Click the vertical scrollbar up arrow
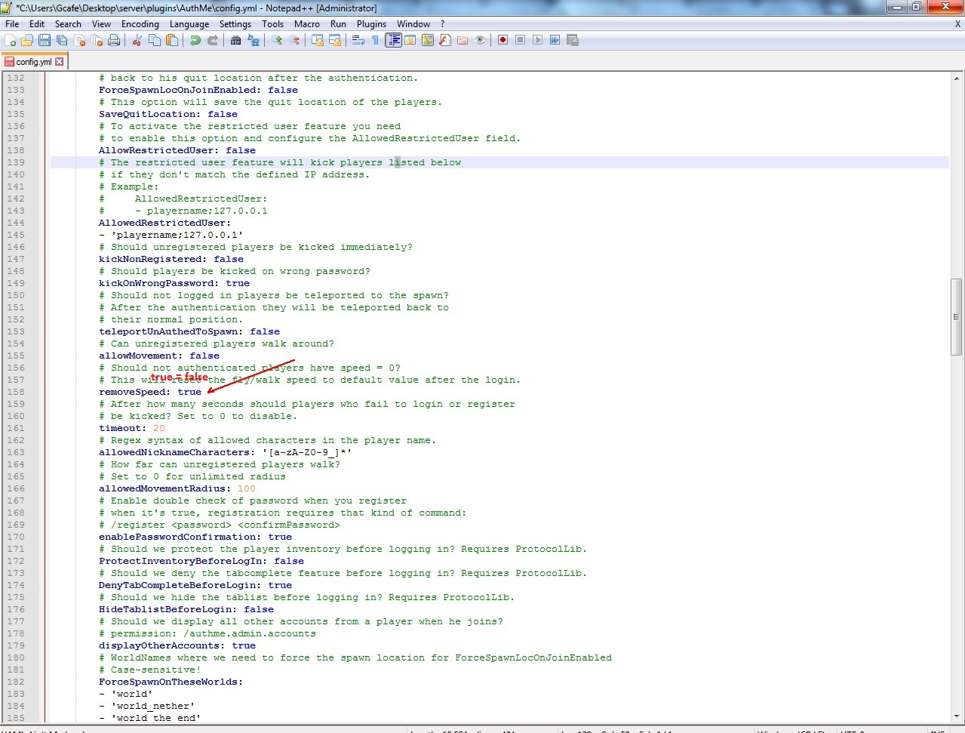This screenshot has width=965, height=733. tap(957, 78)
